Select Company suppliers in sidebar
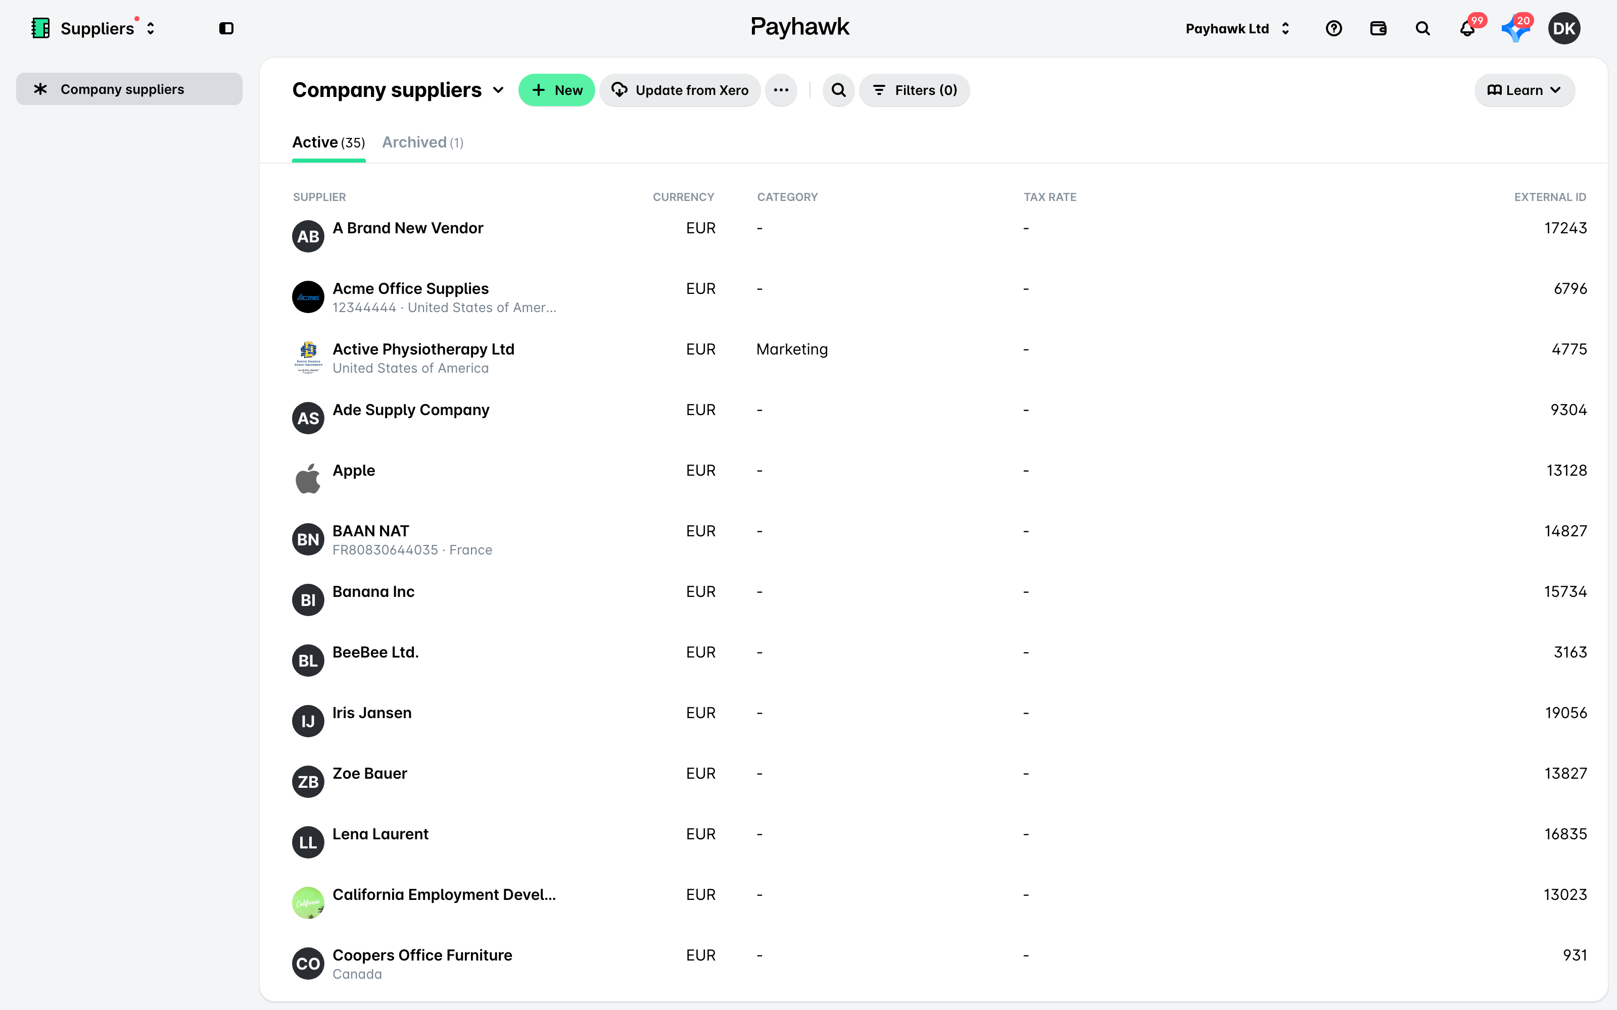The width and height of the screenshot is (1617, 1010). [x=129, y=89]
